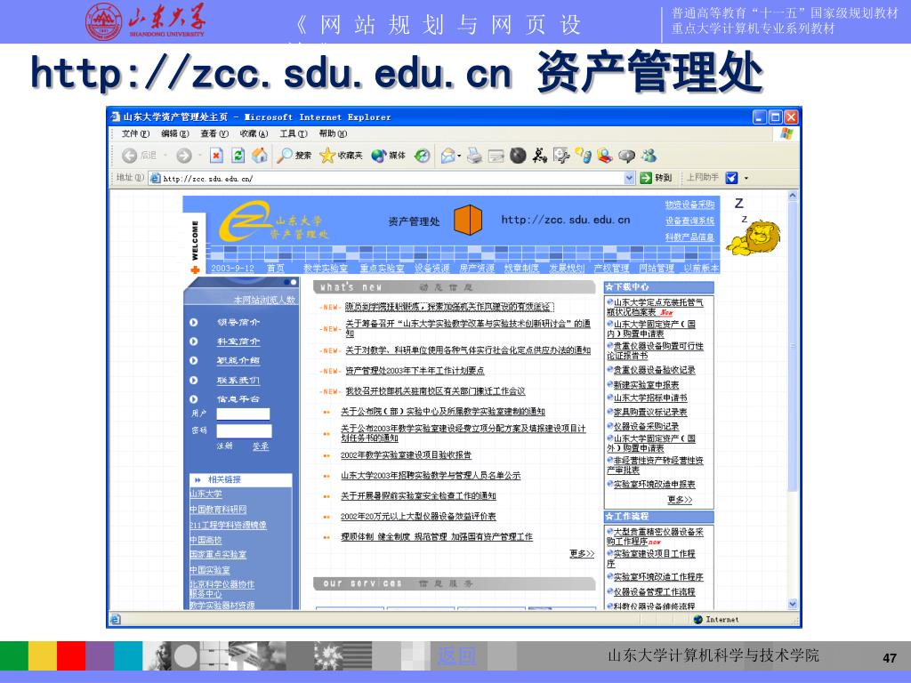Click the 登录 login link
This screenshot has height=683, width=911.
(261, 446)
